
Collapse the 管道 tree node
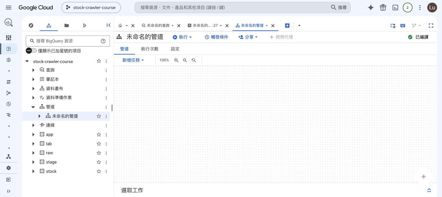[x=33, y=107]
